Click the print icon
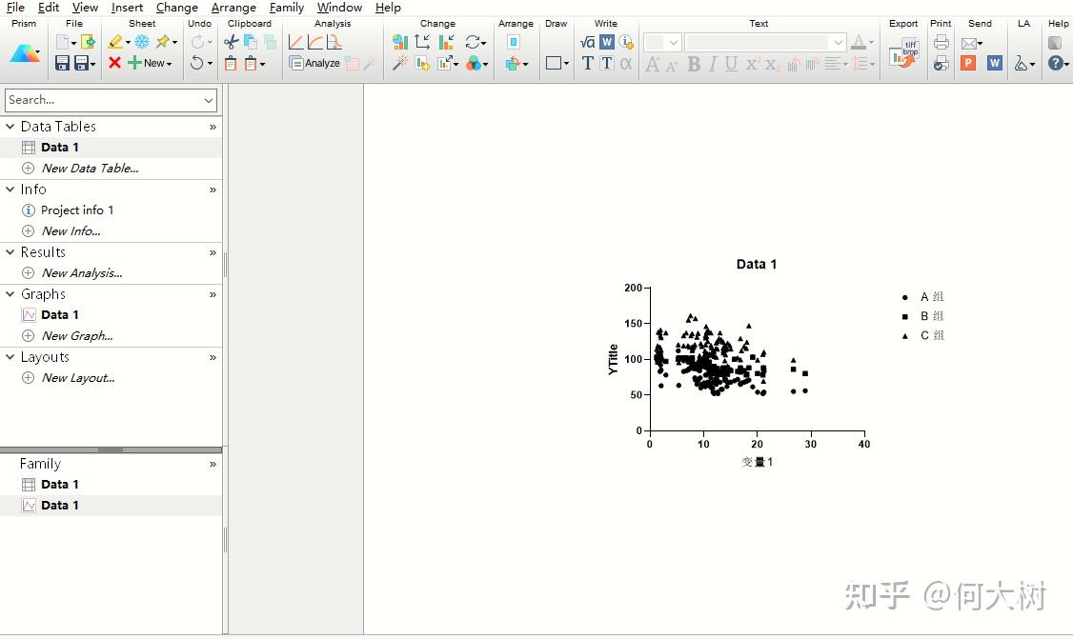 pos(941,42)
